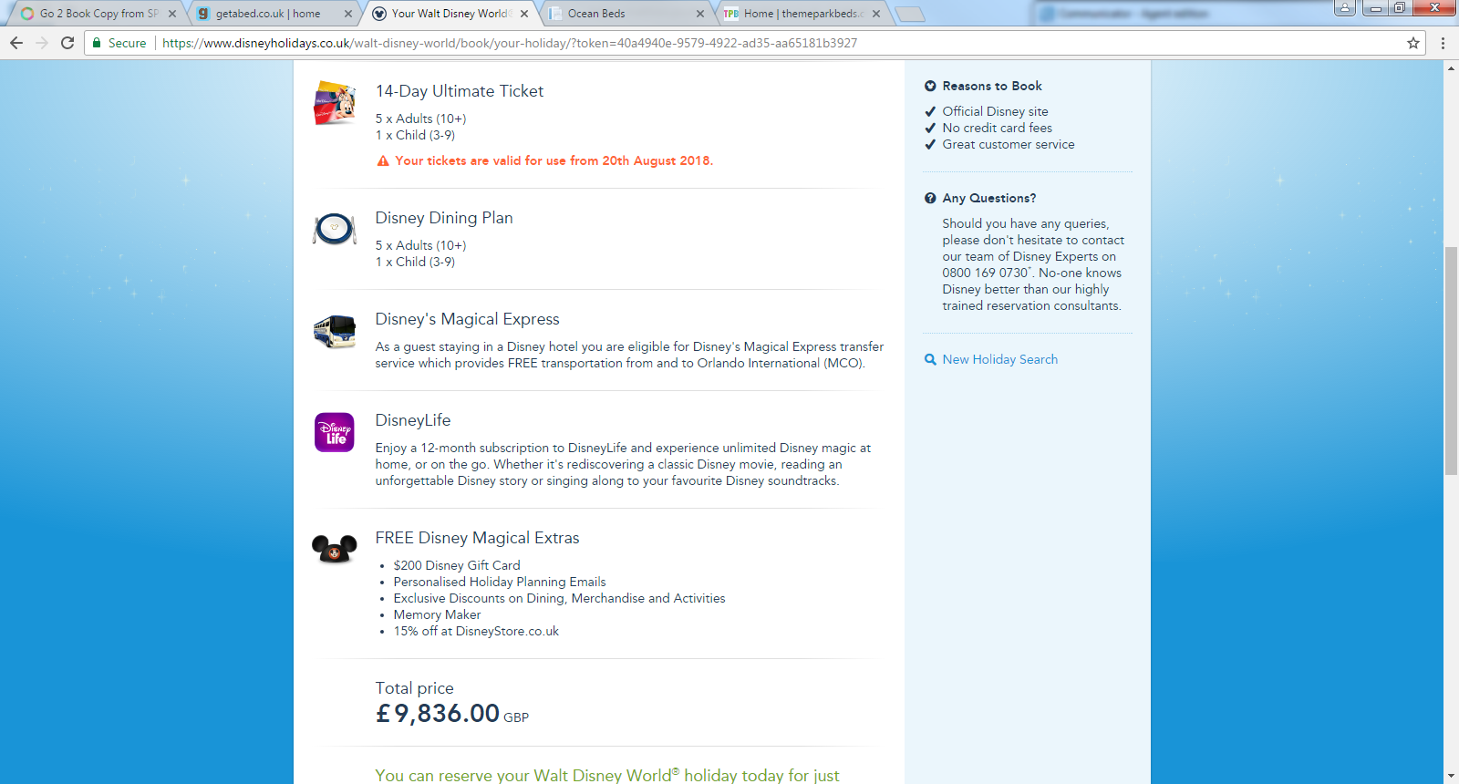Click the Reasons to Book badge icon
This screenshot has height=784, width=1459.
[x=930, y=86]
